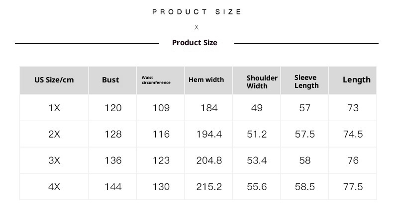Screen dimensions: 393x222
Task: Click the small X below the title
Action: pyautogui.click(x=196, y=27)
